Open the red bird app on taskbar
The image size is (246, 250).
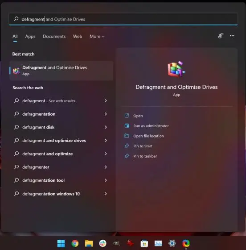click(x=130, y=243)
